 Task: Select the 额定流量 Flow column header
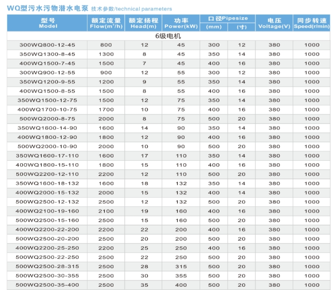[106, 23]
